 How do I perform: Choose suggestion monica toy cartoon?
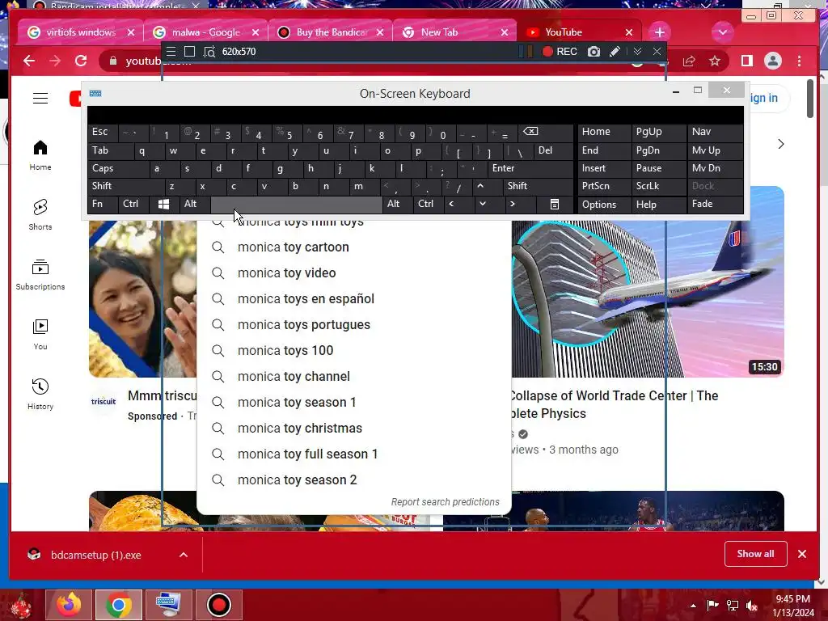pyautogui.click(x=354, y=247)
